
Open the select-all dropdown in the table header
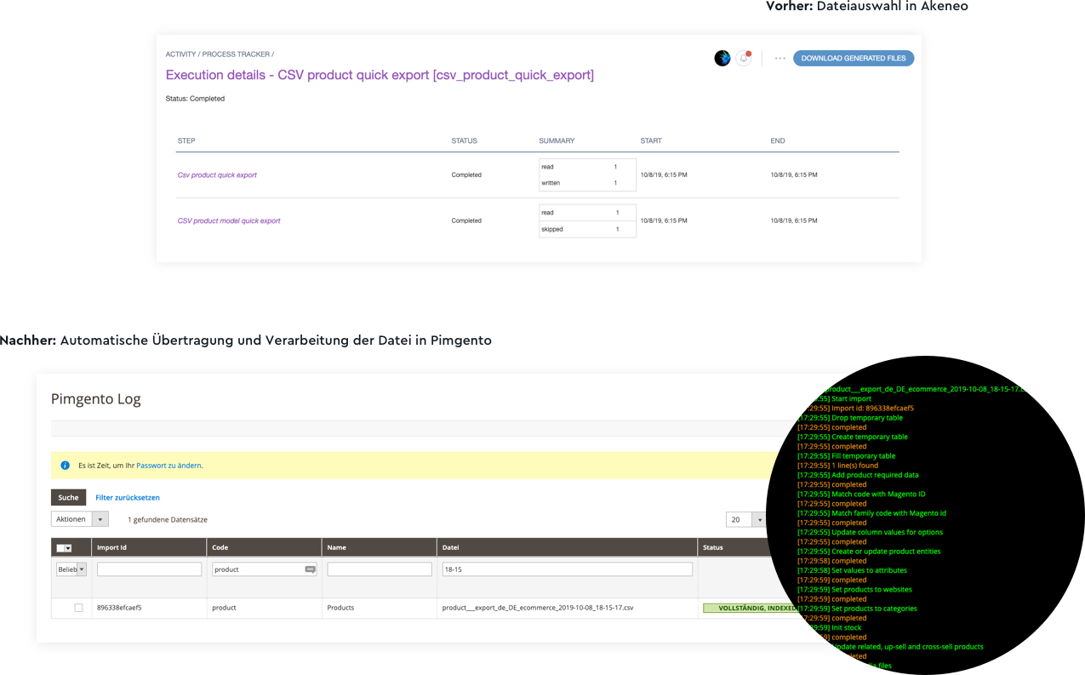click(64, 548)
